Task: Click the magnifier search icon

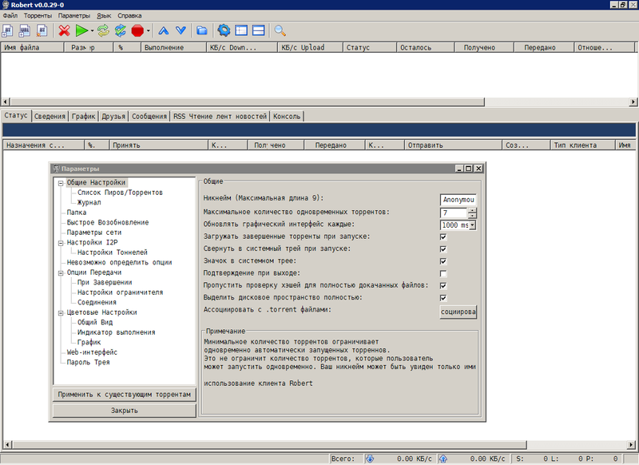Action: 280,30
